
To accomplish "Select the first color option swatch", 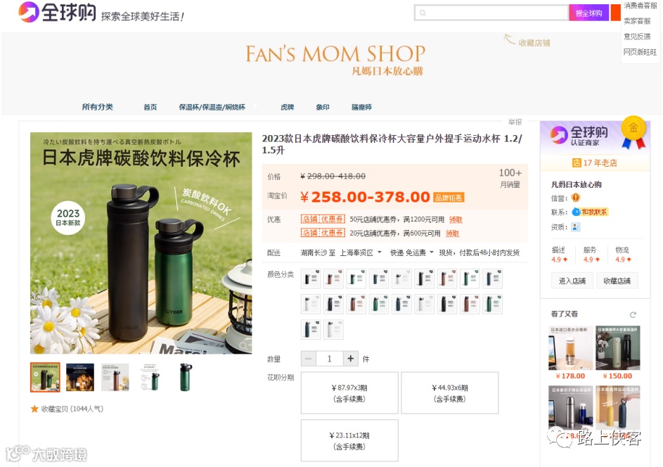I will pos(311,279).
